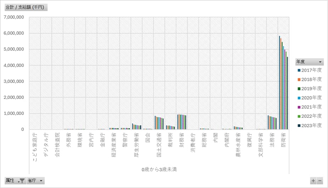Screen dimensions: 328x188
Task: Select the 内閣府 axis label
Action: coord(227,140)
